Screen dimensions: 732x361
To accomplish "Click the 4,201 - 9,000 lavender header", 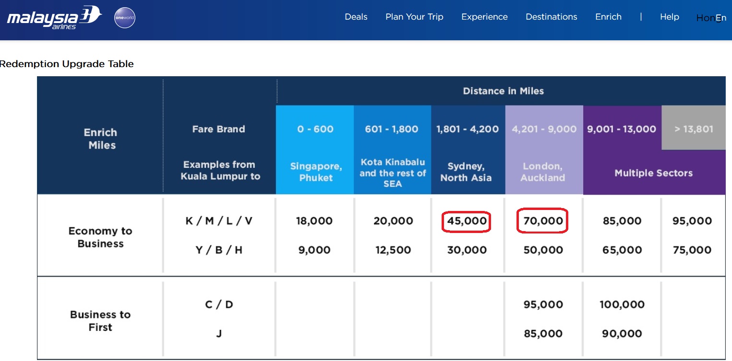I will [x=544, y=129].
